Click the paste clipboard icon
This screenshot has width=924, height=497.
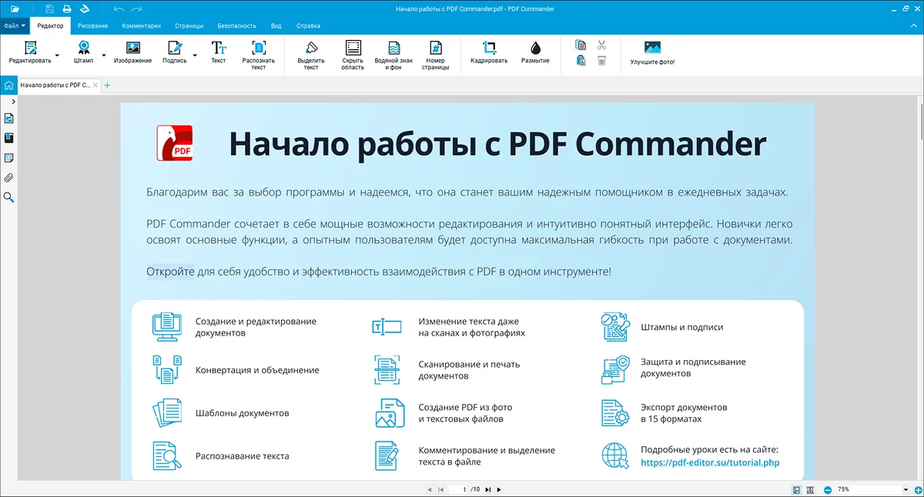click(581, 61)
